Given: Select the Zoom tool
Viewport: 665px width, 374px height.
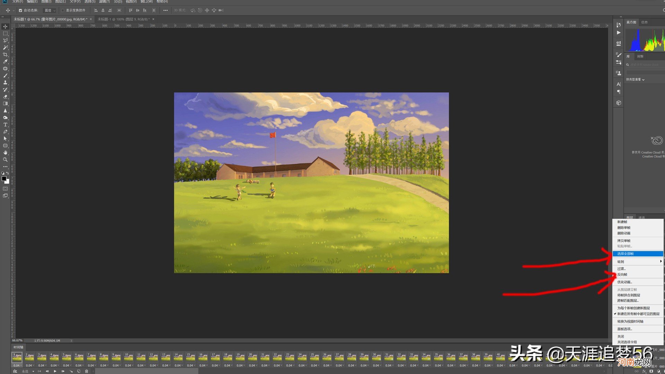Looking at the screenshot, I should click(x=5, y=160).
